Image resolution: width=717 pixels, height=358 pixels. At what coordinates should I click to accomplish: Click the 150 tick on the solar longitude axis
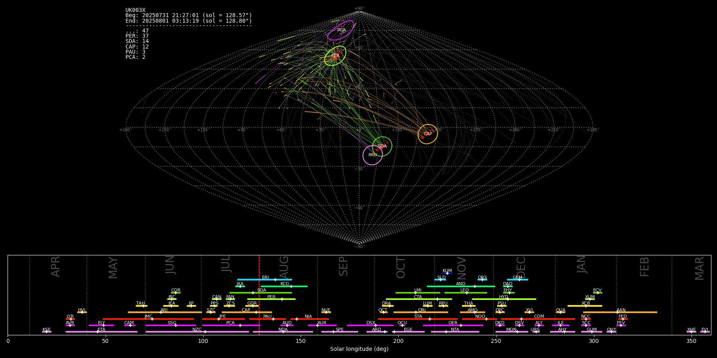coord(301,341)
